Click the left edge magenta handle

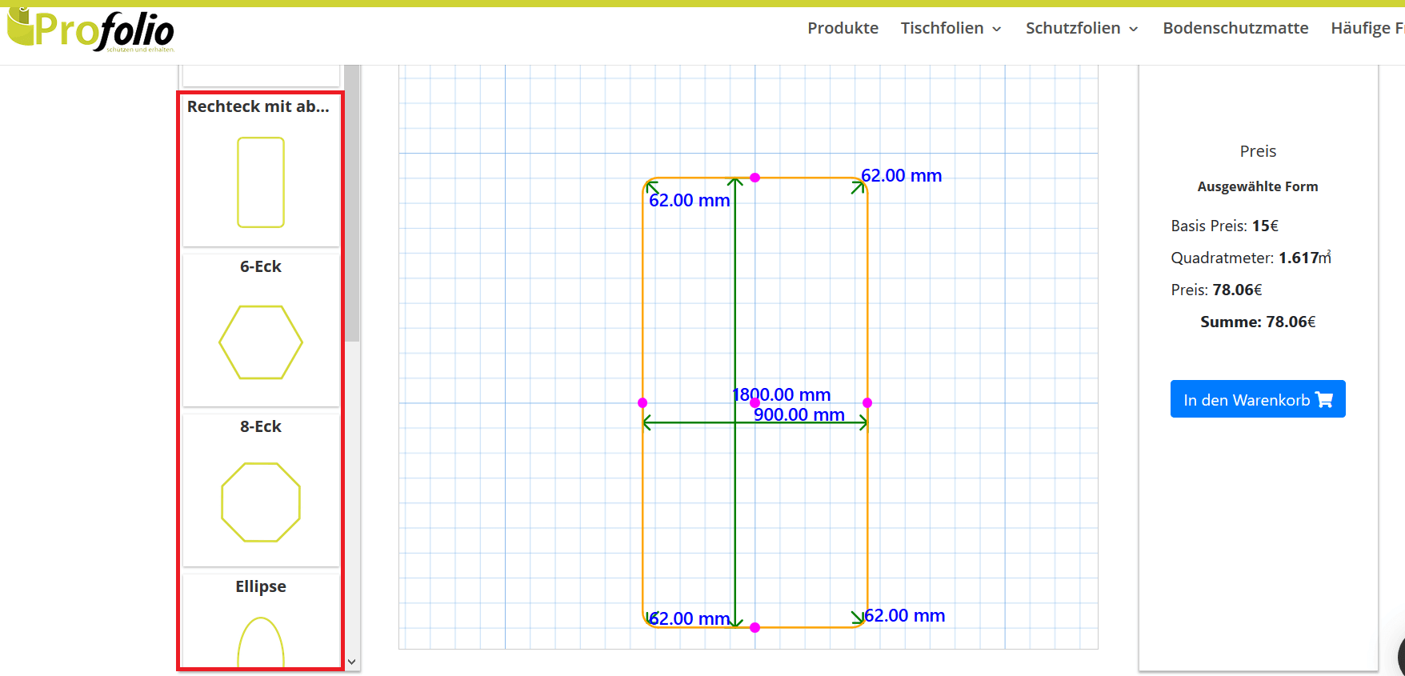642,402
